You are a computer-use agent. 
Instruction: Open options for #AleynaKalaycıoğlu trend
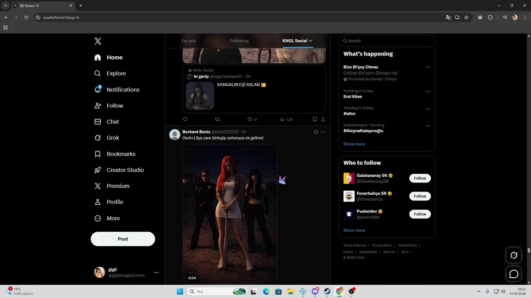coord(428,126)
